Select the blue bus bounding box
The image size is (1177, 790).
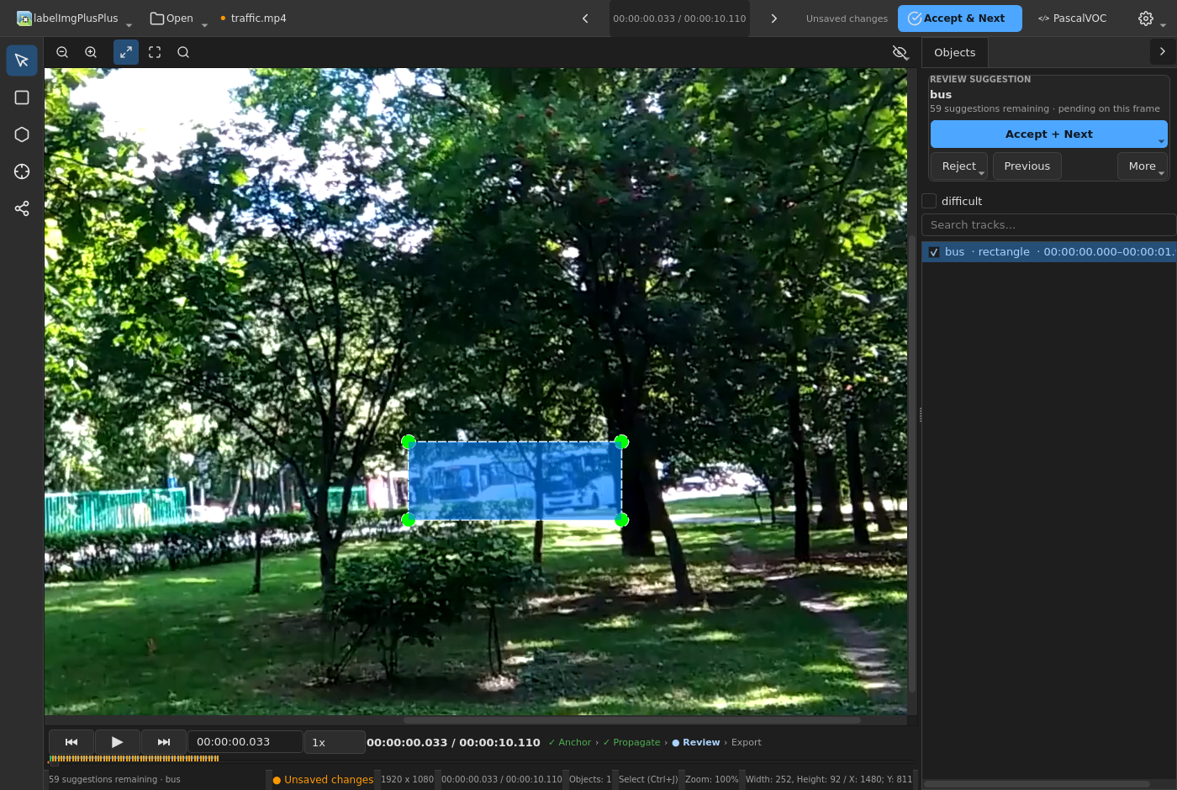click(515, 481)
